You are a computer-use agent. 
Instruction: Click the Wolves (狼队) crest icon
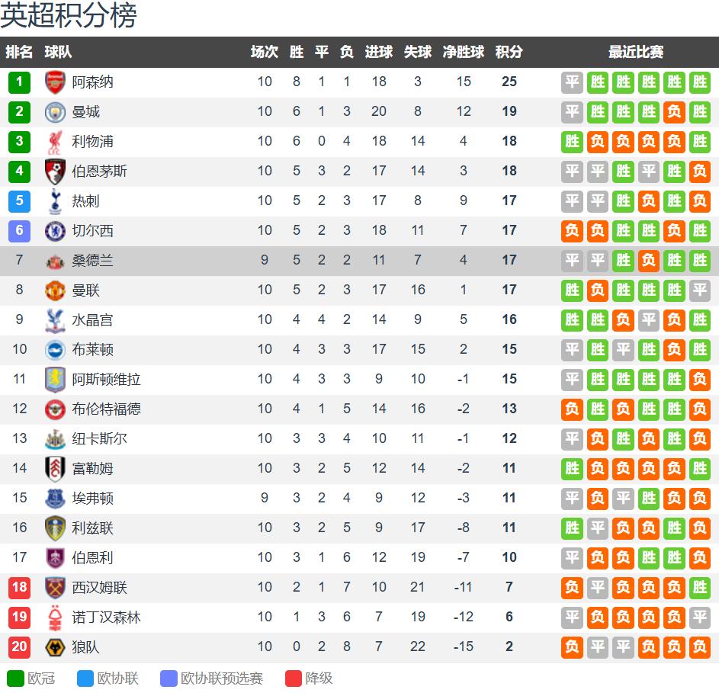[55, 647]
